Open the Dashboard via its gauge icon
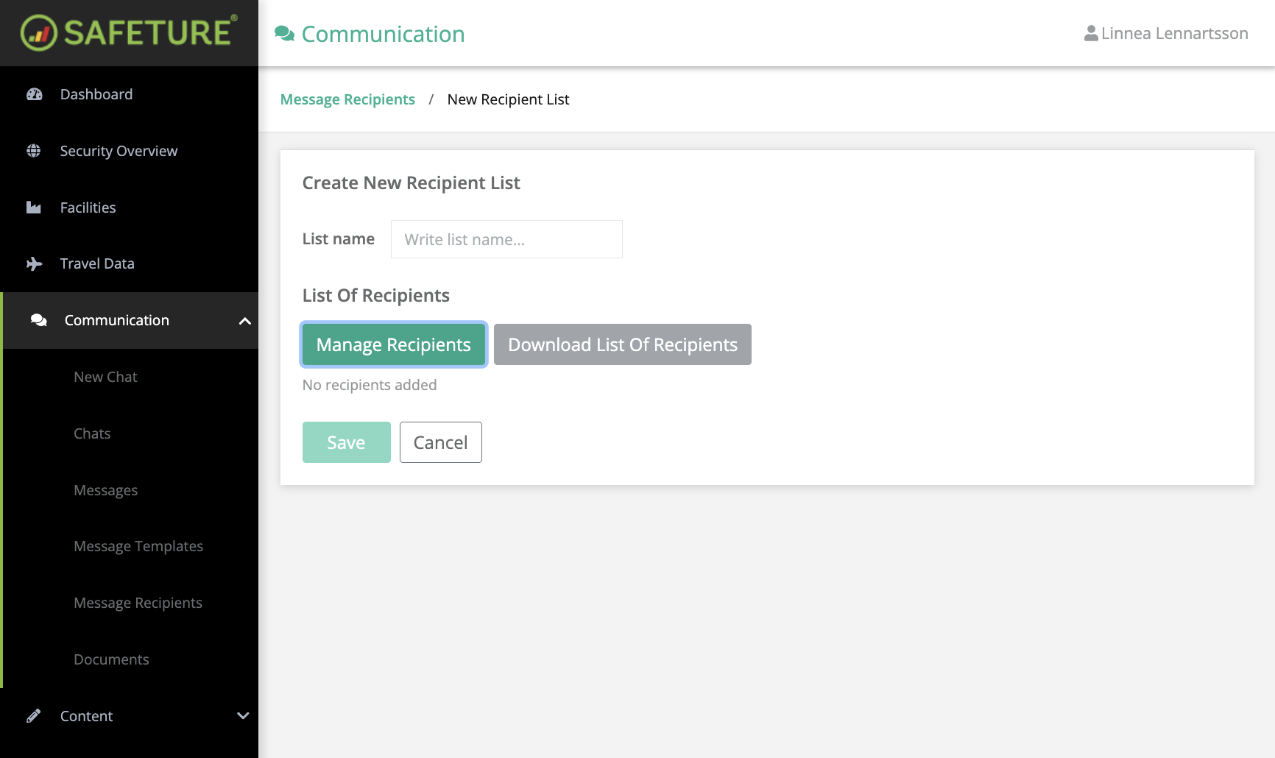The width and height of the screenshot is (1275, 758). pos(34,93)
